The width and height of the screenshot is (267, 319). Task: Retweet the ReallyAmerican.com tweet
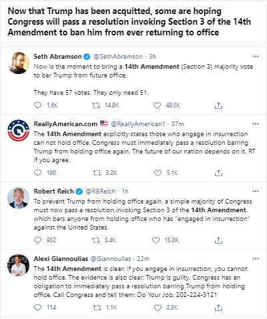[97, 173]
